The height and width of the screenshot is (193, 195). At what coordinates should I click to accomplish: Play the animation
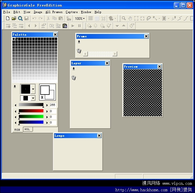coord(73,26)
